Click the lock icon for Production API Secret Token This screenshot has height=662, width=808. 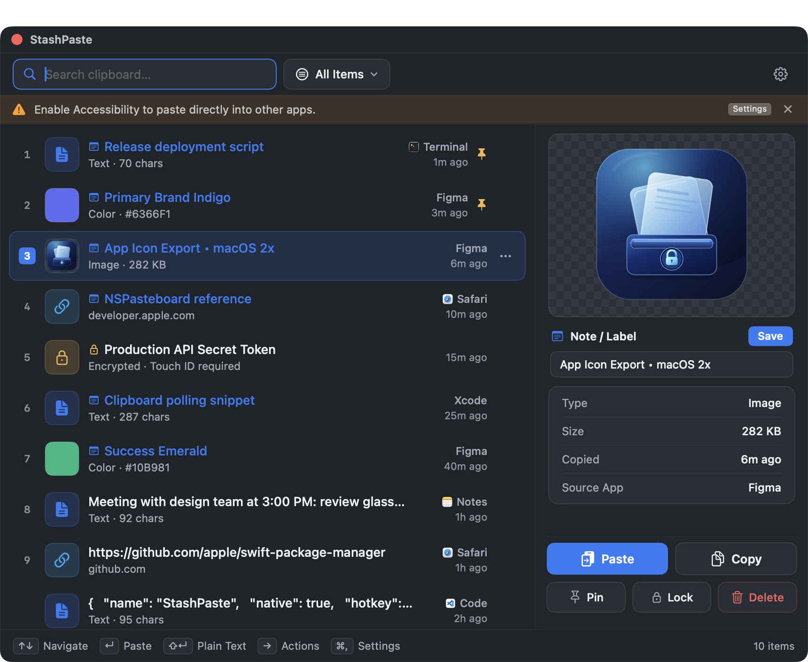click(x=62, y=357)
